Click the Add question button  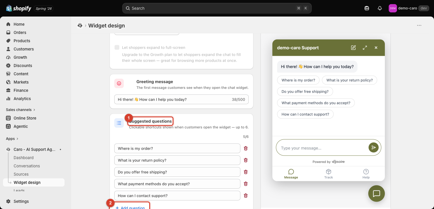(130, 208)
